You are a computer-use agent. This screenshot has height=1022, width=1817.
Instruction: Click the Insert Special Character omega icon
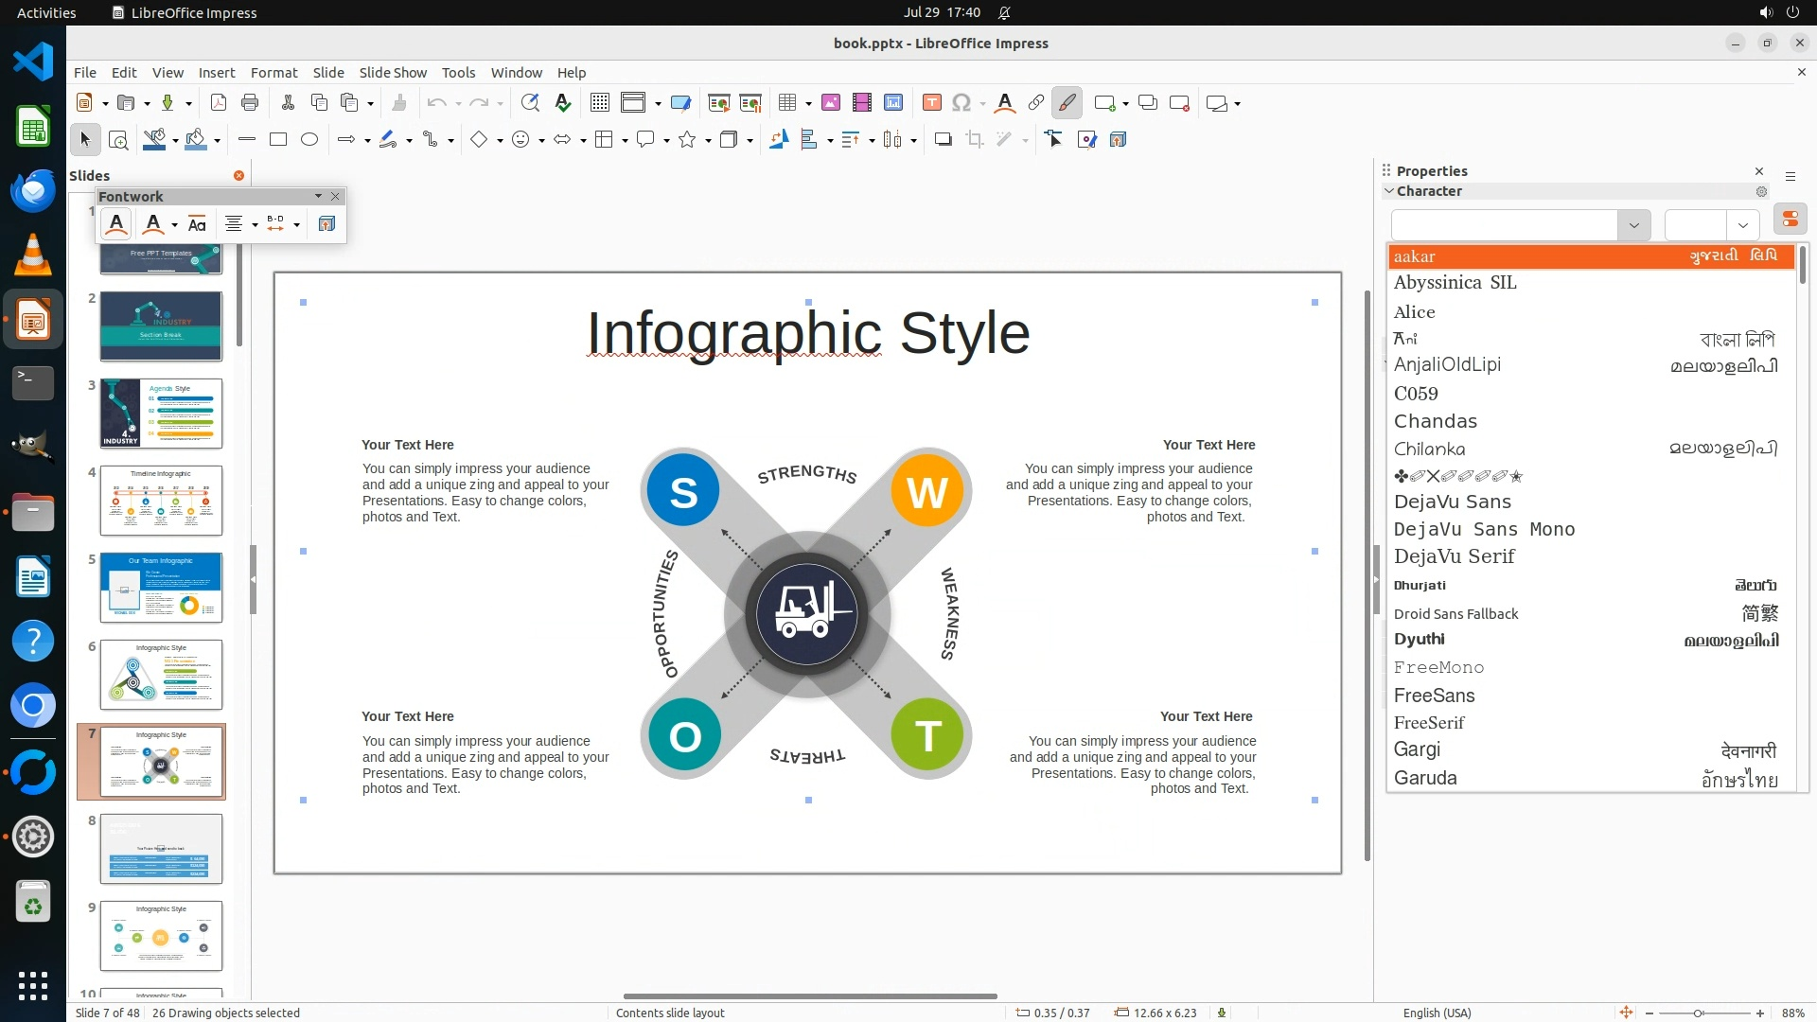(961, 103)
